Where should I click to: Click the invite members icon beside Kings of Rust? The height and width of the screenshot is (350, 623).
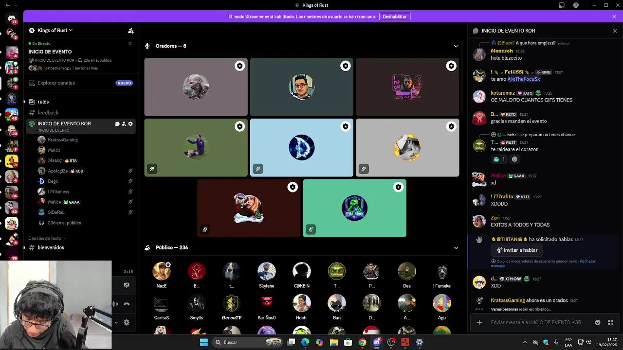(x=130, y=31)
